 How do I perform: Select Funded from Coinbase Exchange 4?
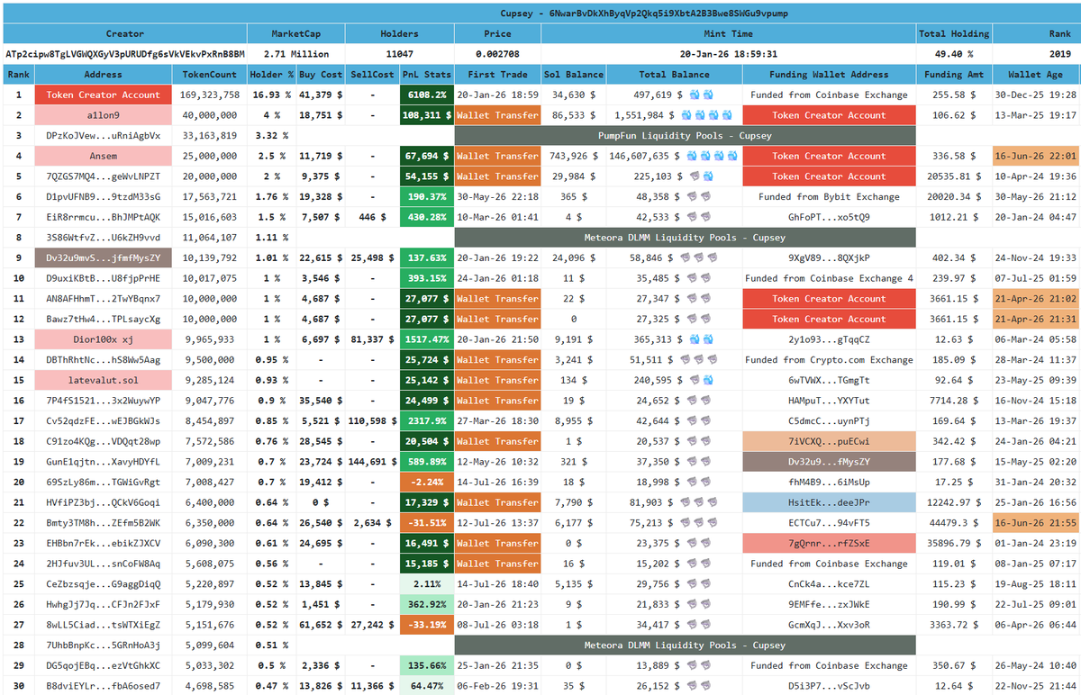click(829, 278)
